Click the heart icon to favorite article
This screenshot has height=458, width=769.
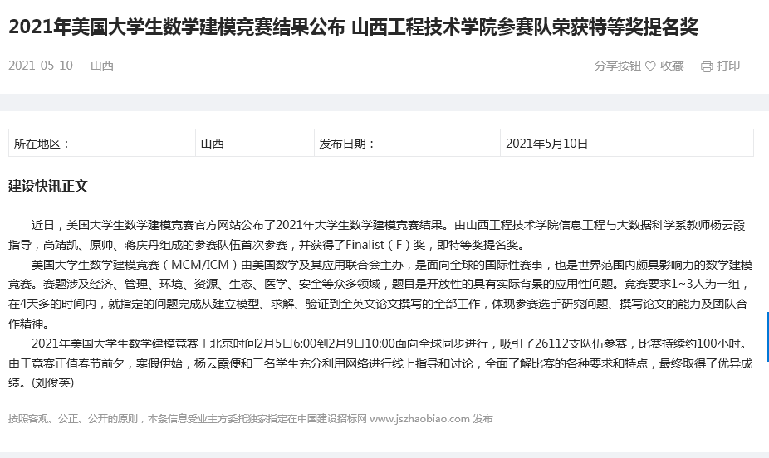tap(650, 66)
